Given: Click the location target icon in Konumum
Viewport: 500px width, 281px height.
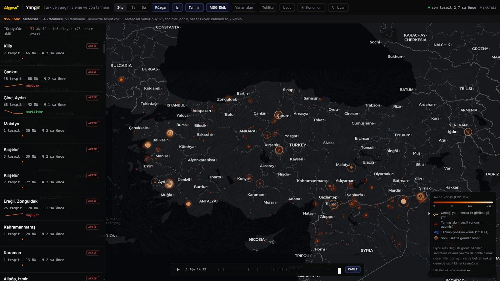Looking at the screenshot, I should pos(302,7).
